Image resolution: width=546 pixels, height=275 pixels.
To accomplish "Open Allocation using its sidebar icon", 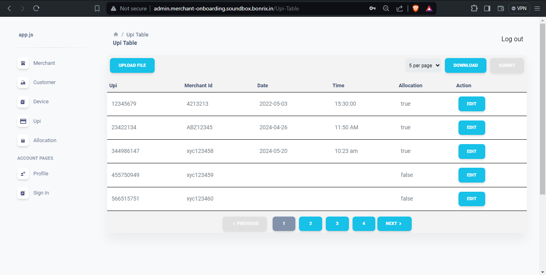I will point(23,141).
